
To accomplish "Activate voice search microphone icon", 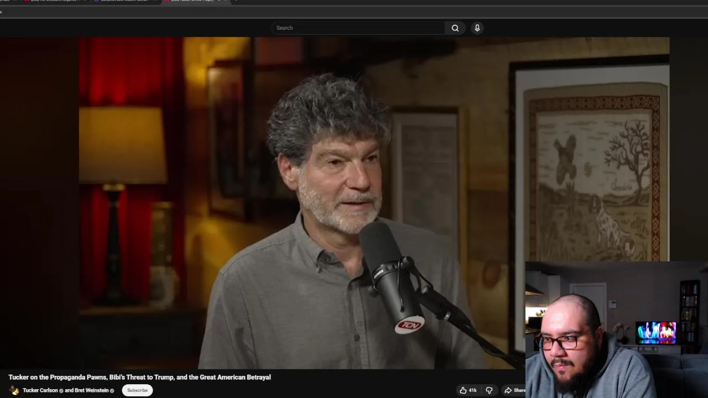I will click(x=477, y=28).
